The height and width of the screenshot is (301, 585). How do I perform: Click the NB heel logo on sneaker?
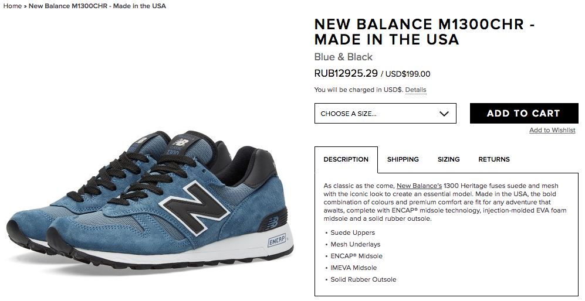pyautogui.click(x=276, y=223)
